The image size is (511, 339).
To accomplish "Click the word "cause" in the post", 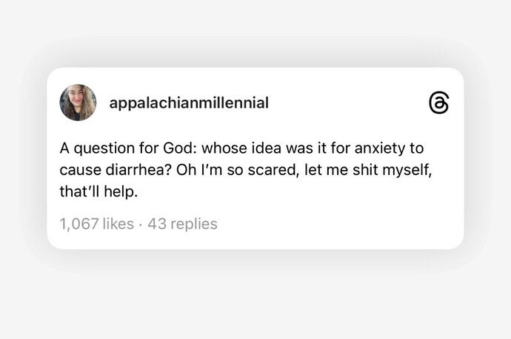I will pyautogui.click(x=79, y=171).
